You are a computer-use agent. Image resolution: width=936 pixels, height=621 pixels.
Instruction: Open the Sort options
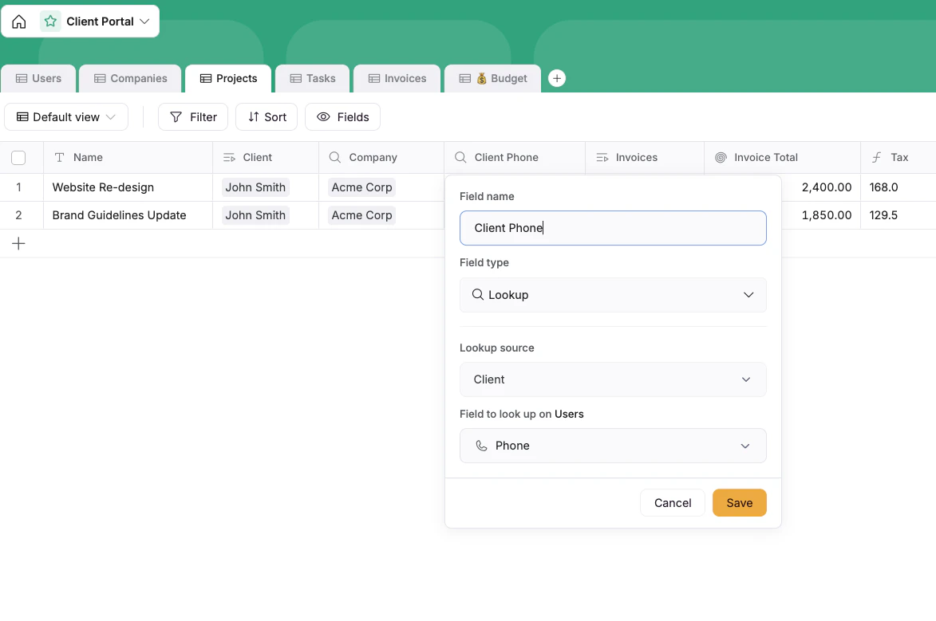pos(267,117)
